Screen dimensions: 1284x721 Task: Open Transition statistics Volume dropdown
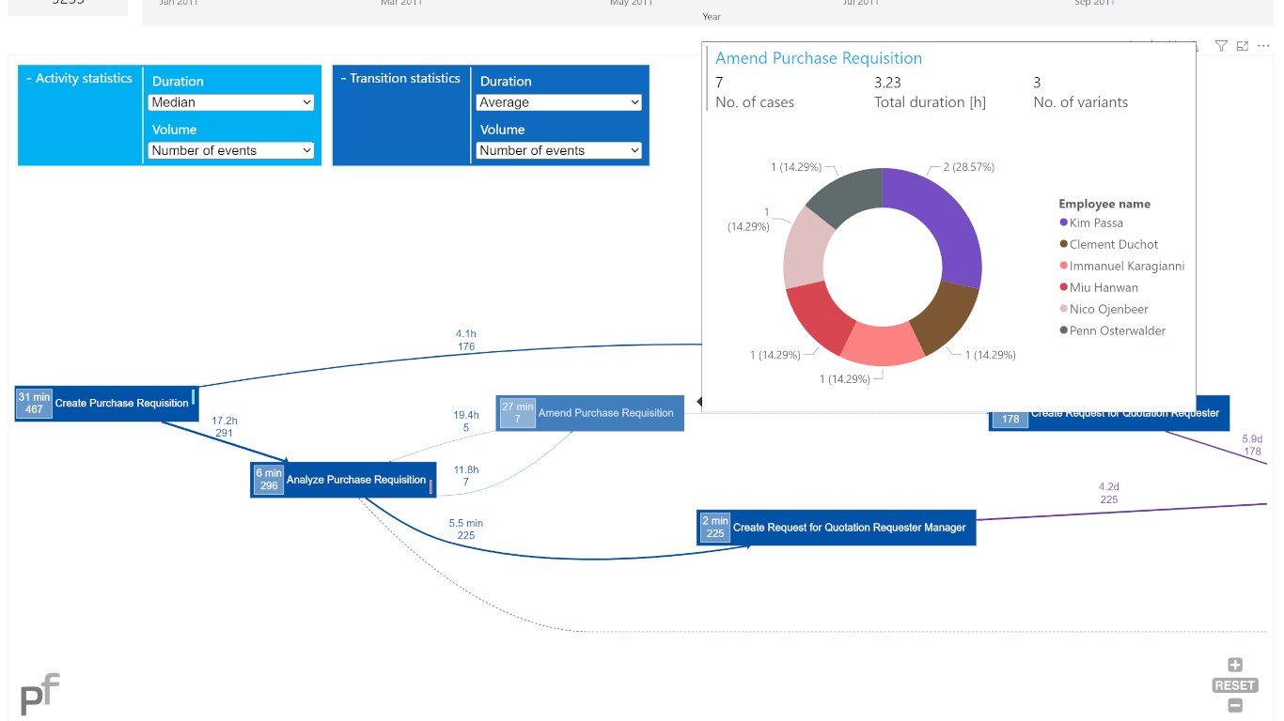tap(559, 150)
